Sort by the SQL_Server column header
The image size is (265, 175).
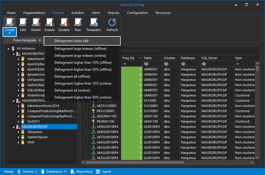point(217,58)
